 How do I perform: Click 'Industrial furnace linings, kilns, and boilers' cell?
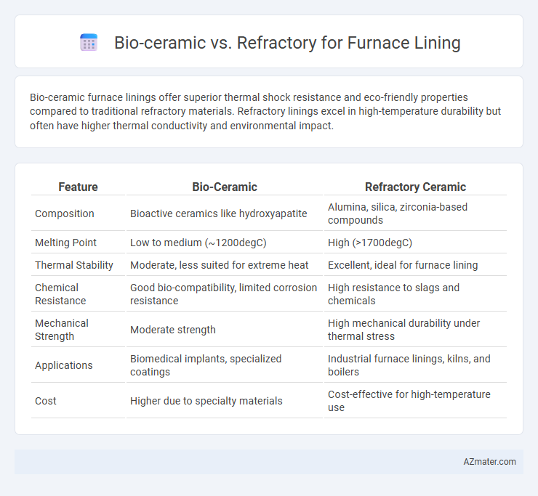[415, 365]
